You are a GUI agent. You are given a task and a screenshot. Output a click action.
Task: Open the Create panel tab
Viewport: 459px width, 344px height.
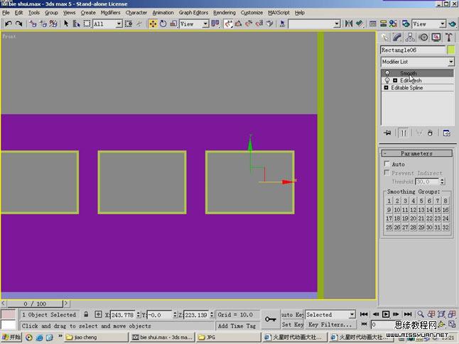(x=385, y=38)
